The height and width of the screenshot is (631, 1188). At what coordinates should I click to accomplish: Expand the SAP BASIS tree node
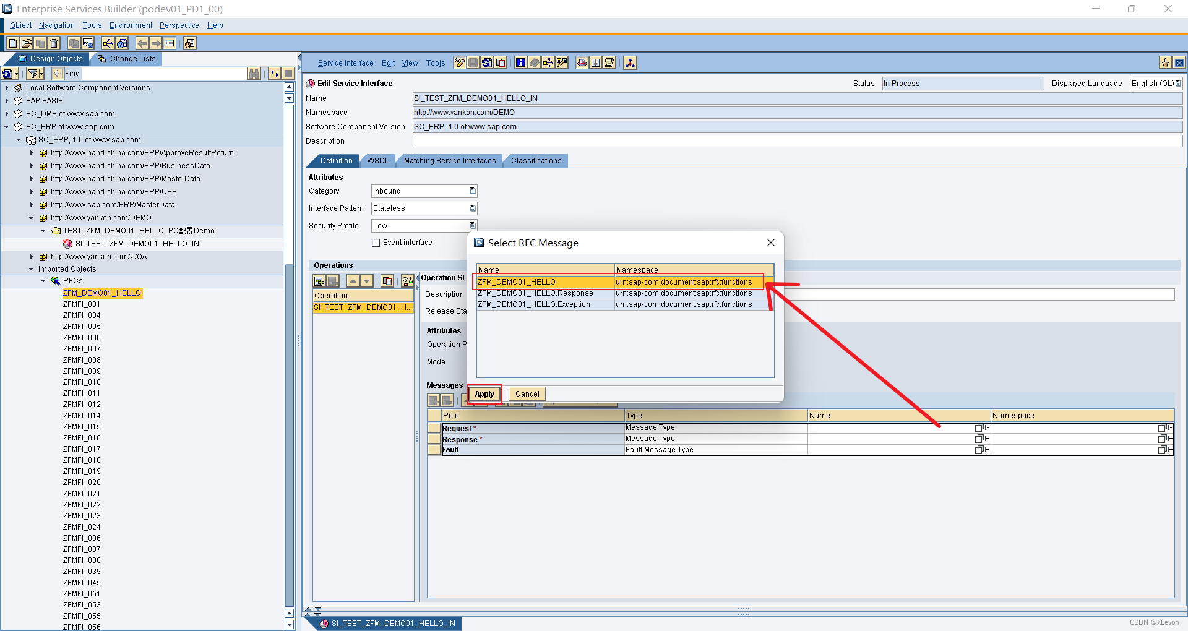point(7,101)
